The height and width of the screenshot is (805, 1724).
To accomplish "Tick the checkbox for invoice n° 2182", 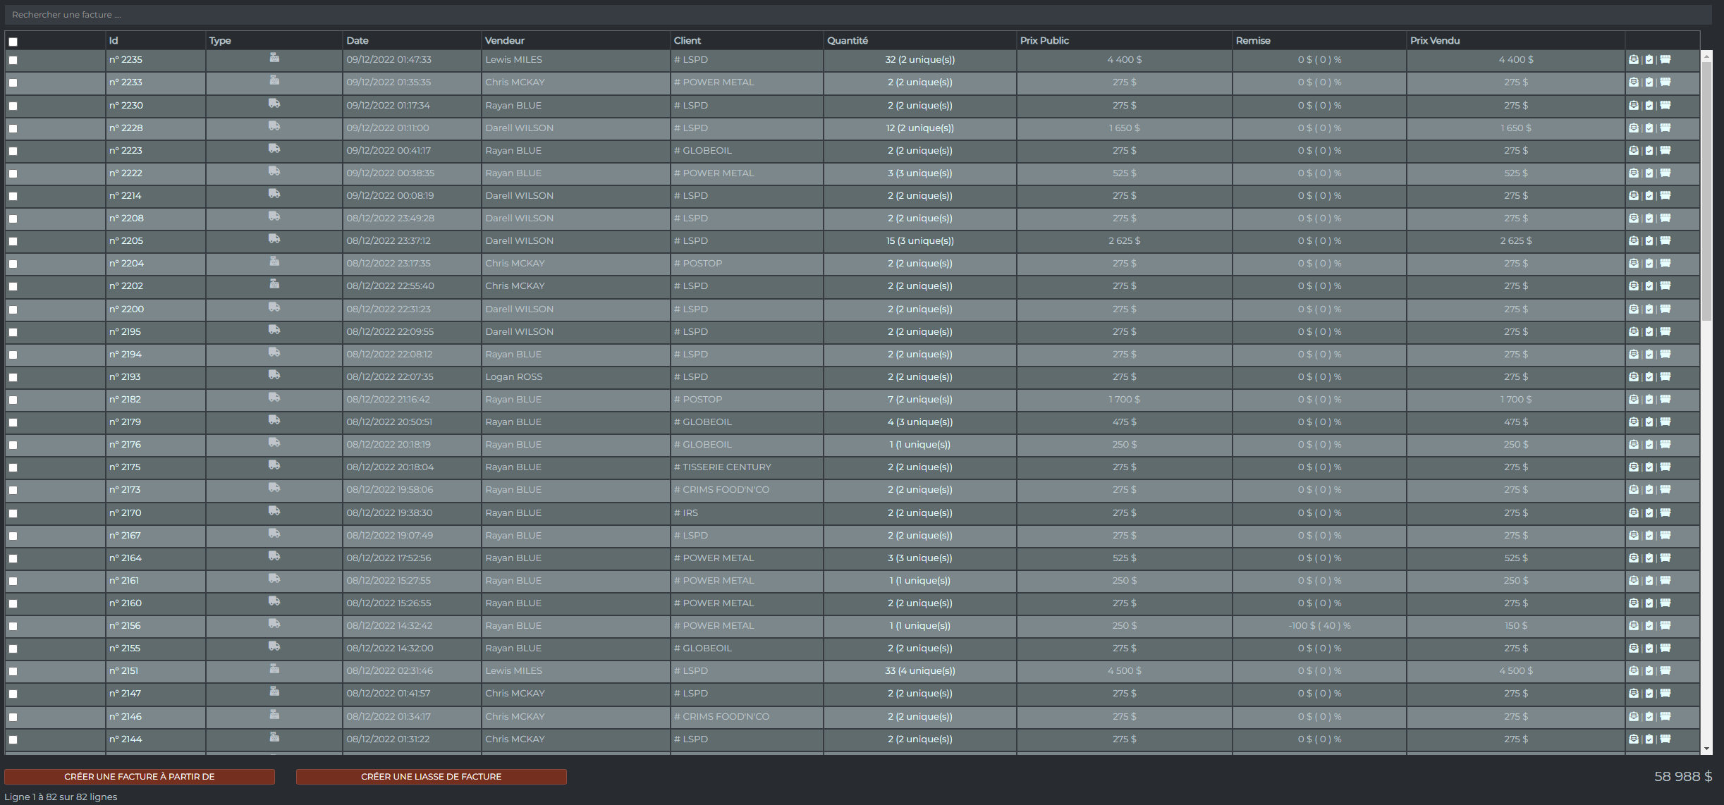I will [x=13, y=400].
